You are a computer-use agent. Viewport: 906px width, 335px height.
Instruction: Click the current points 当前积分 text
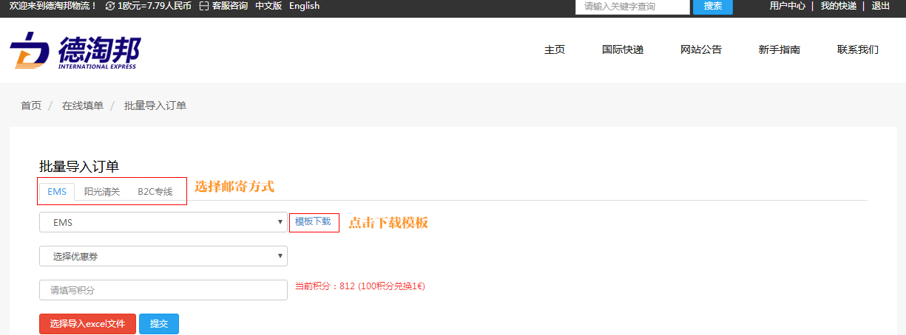pyautogui.click(x=360, y=286)
